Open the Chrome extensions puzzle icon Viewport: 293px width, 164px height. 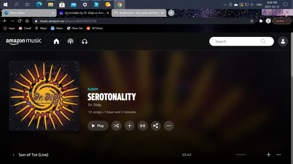pyautogui.click(x=261, y=21)
